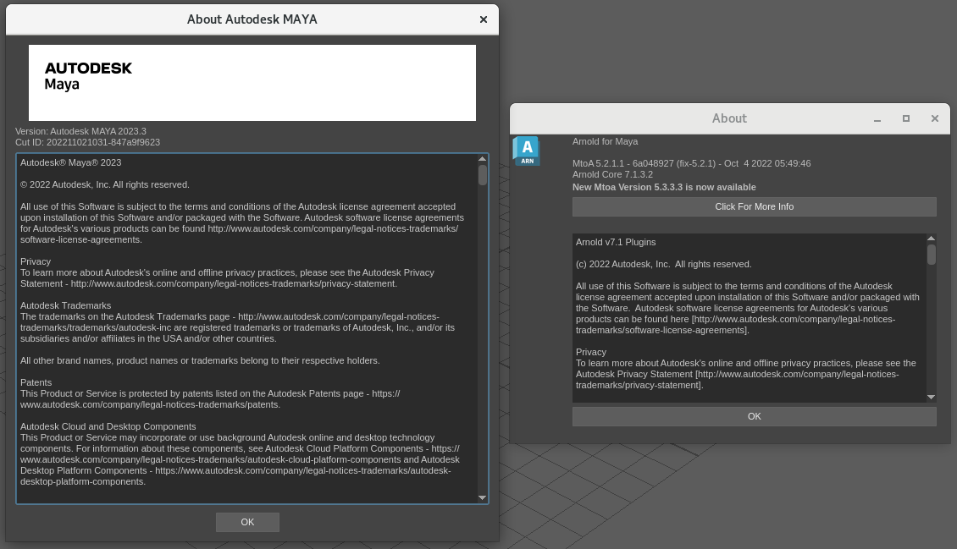Click the Autodesk patents URL text
Image resolution: width=957 pixels, height=549 pixels.
click(x=210, y=399)
